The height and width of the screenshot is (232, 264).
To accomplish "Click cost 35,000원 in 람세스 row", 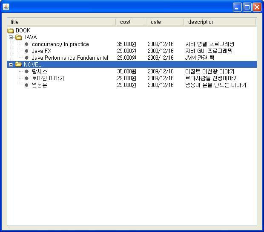I will point(127,72).
